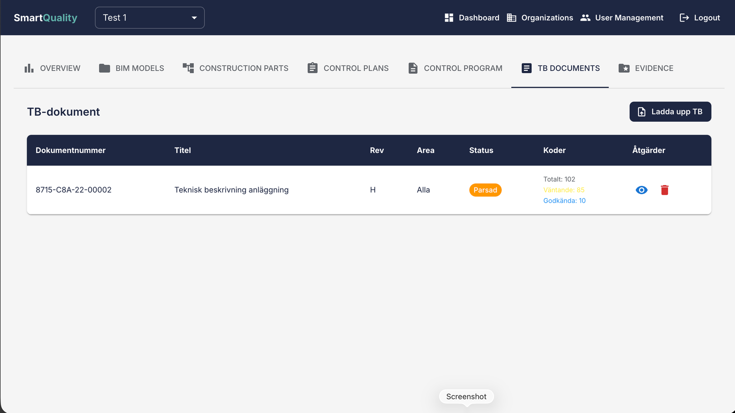Click the SmartQuality logo
This screenshot has width=735, height=413.
(45, 18)
